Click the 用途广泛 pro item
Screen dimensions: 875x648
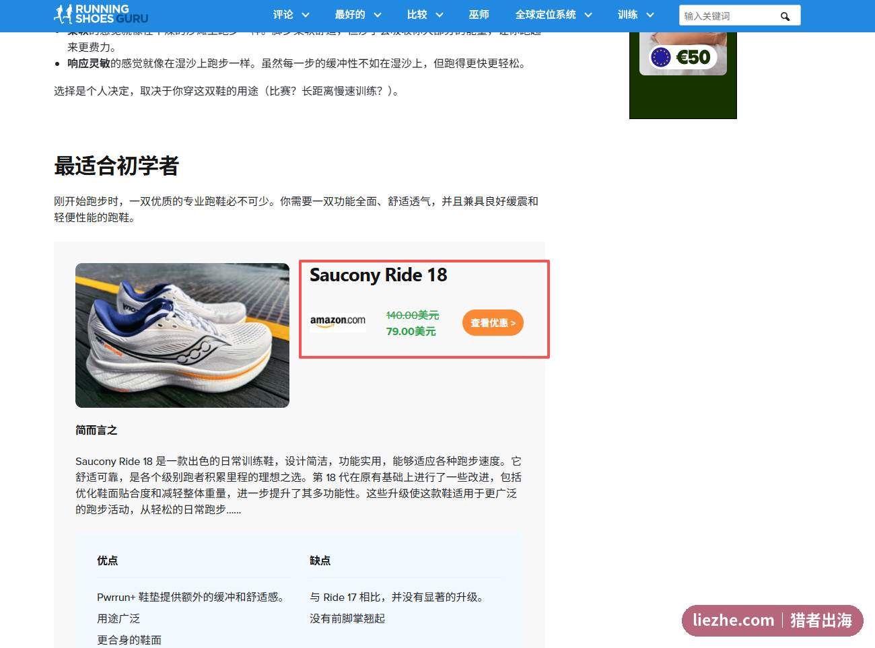point(118,618)
